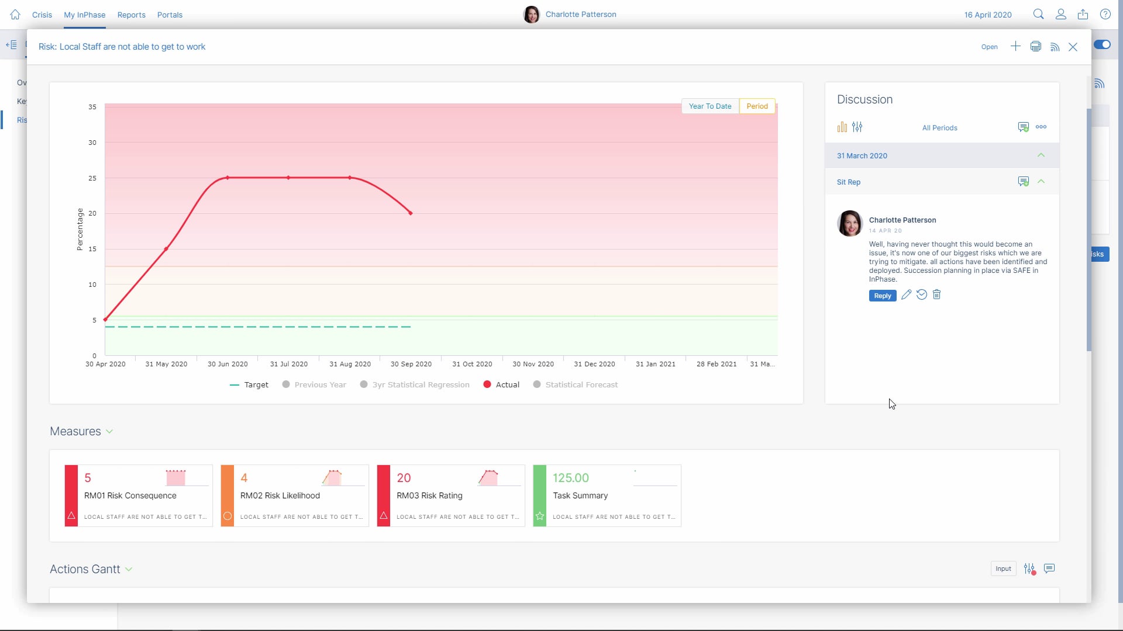The width and height of the screenshot is (1123, 631).
Task: Collapse the Sit Rep discussion section
Action: (x=1041, y=182)
